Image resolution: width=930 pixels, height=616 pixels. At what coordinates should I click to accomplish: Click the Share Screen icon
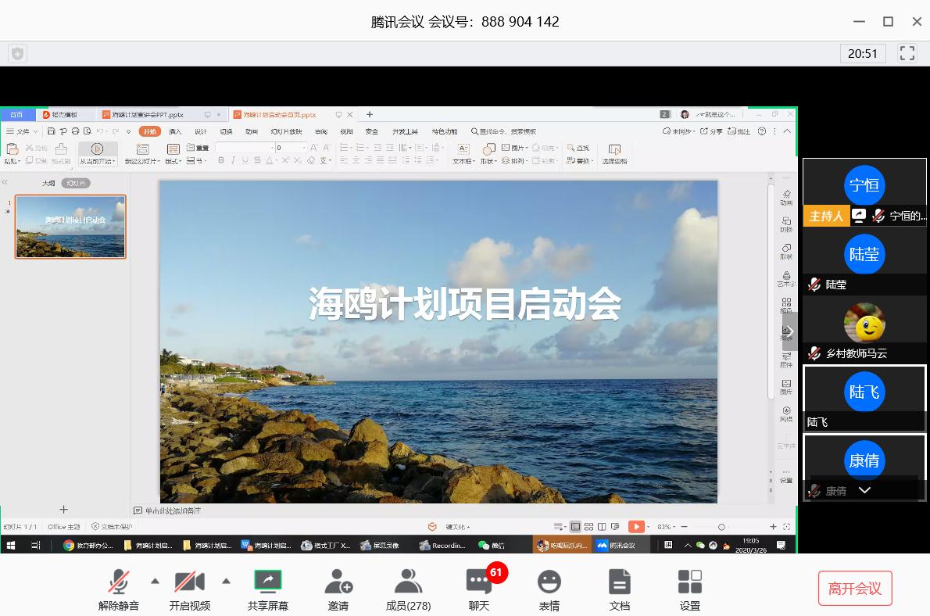tap(268, 582)
